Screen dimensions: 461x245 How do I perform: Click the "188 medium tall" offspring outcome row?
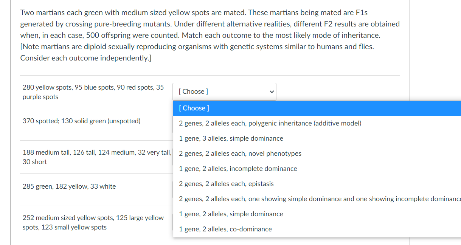pos(91,157)
